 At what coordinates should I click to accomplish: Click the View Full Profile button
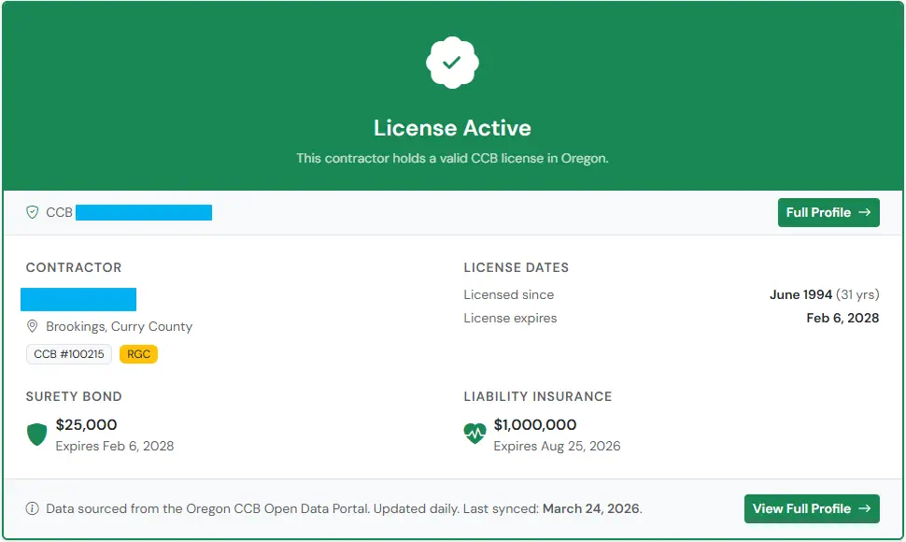(811, 508)
